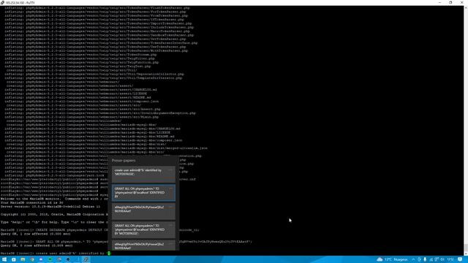Click the 'Query OK, 1 row affected' line

(36, 234)
